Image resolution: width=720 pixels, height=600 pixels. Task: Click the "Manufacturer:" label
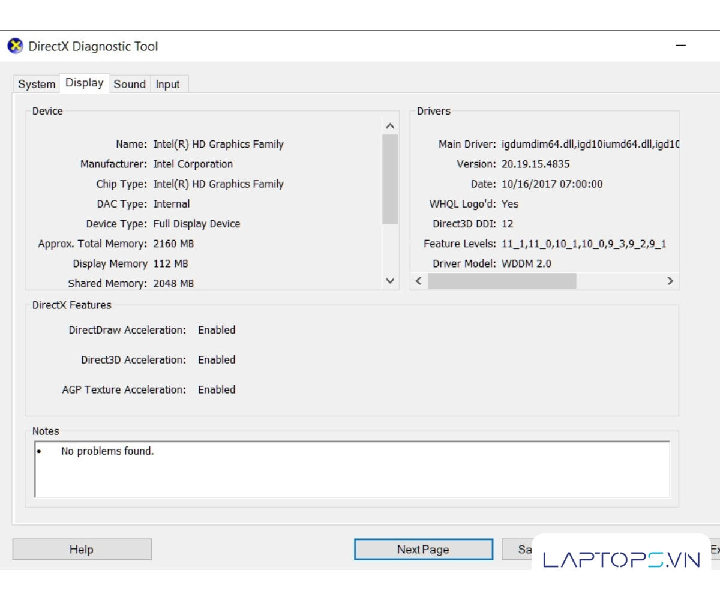[x=113, y=164]
